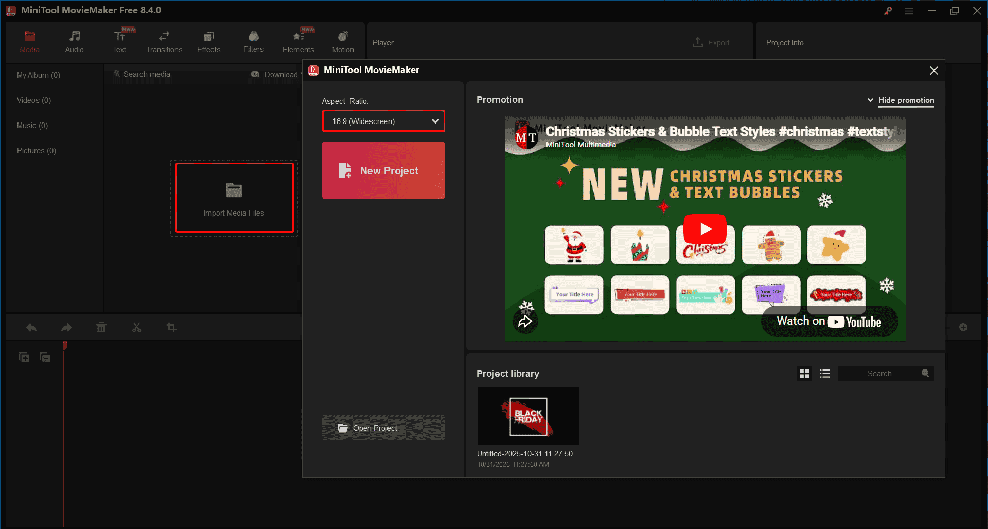Open the Motion effects panel

pos(343,40)
